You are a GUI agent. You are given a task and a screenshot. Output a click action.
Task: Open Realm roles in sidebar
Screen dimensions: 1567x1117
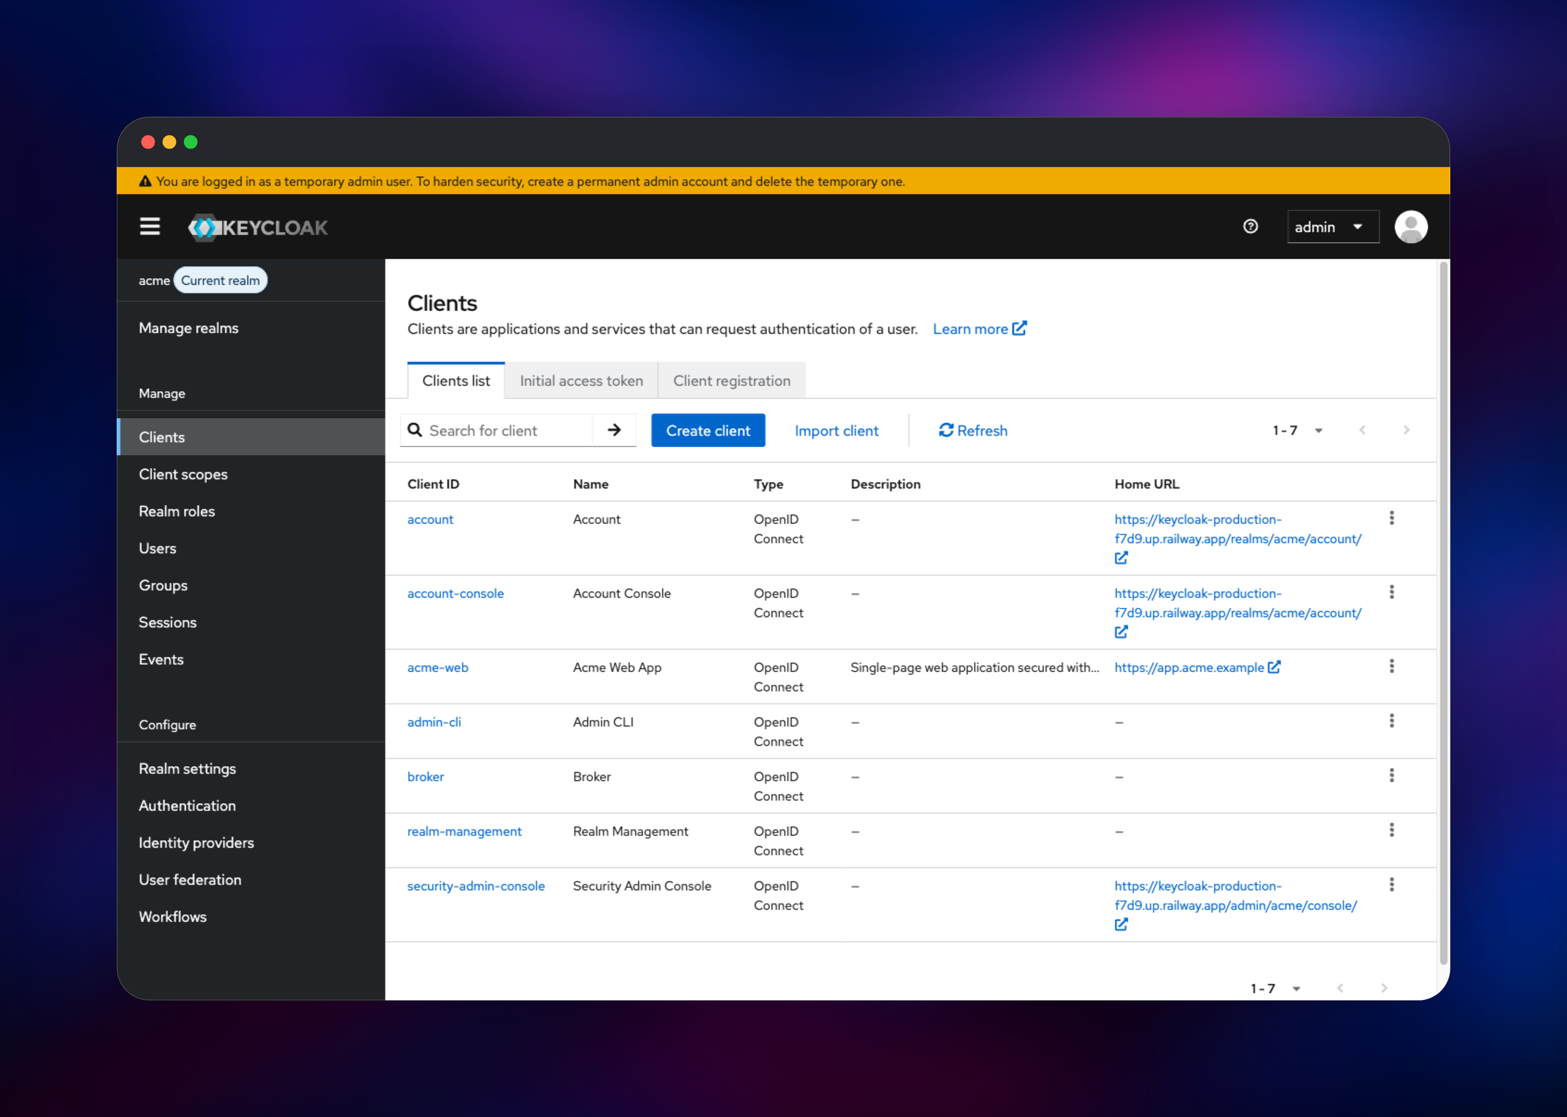tap(251, 511)
